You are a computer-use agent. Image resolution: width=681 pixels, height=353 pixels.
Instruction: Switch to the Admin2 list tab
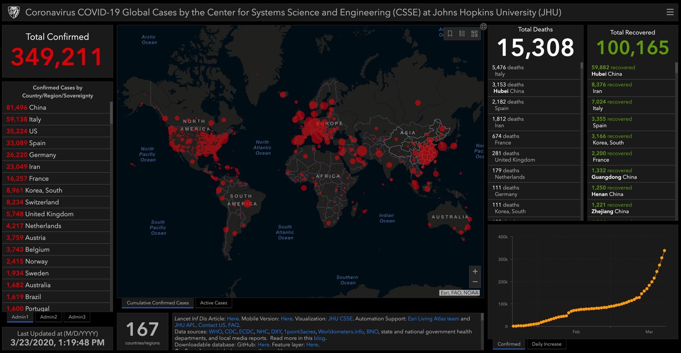pos(48,317)
